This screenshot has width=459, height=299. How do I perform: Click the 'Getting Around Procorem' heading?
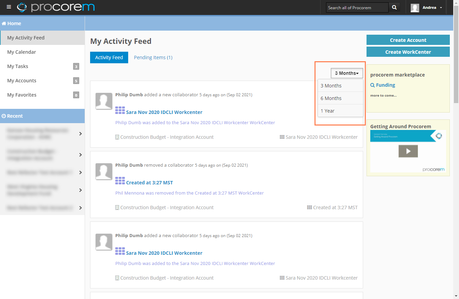(401, 127)
